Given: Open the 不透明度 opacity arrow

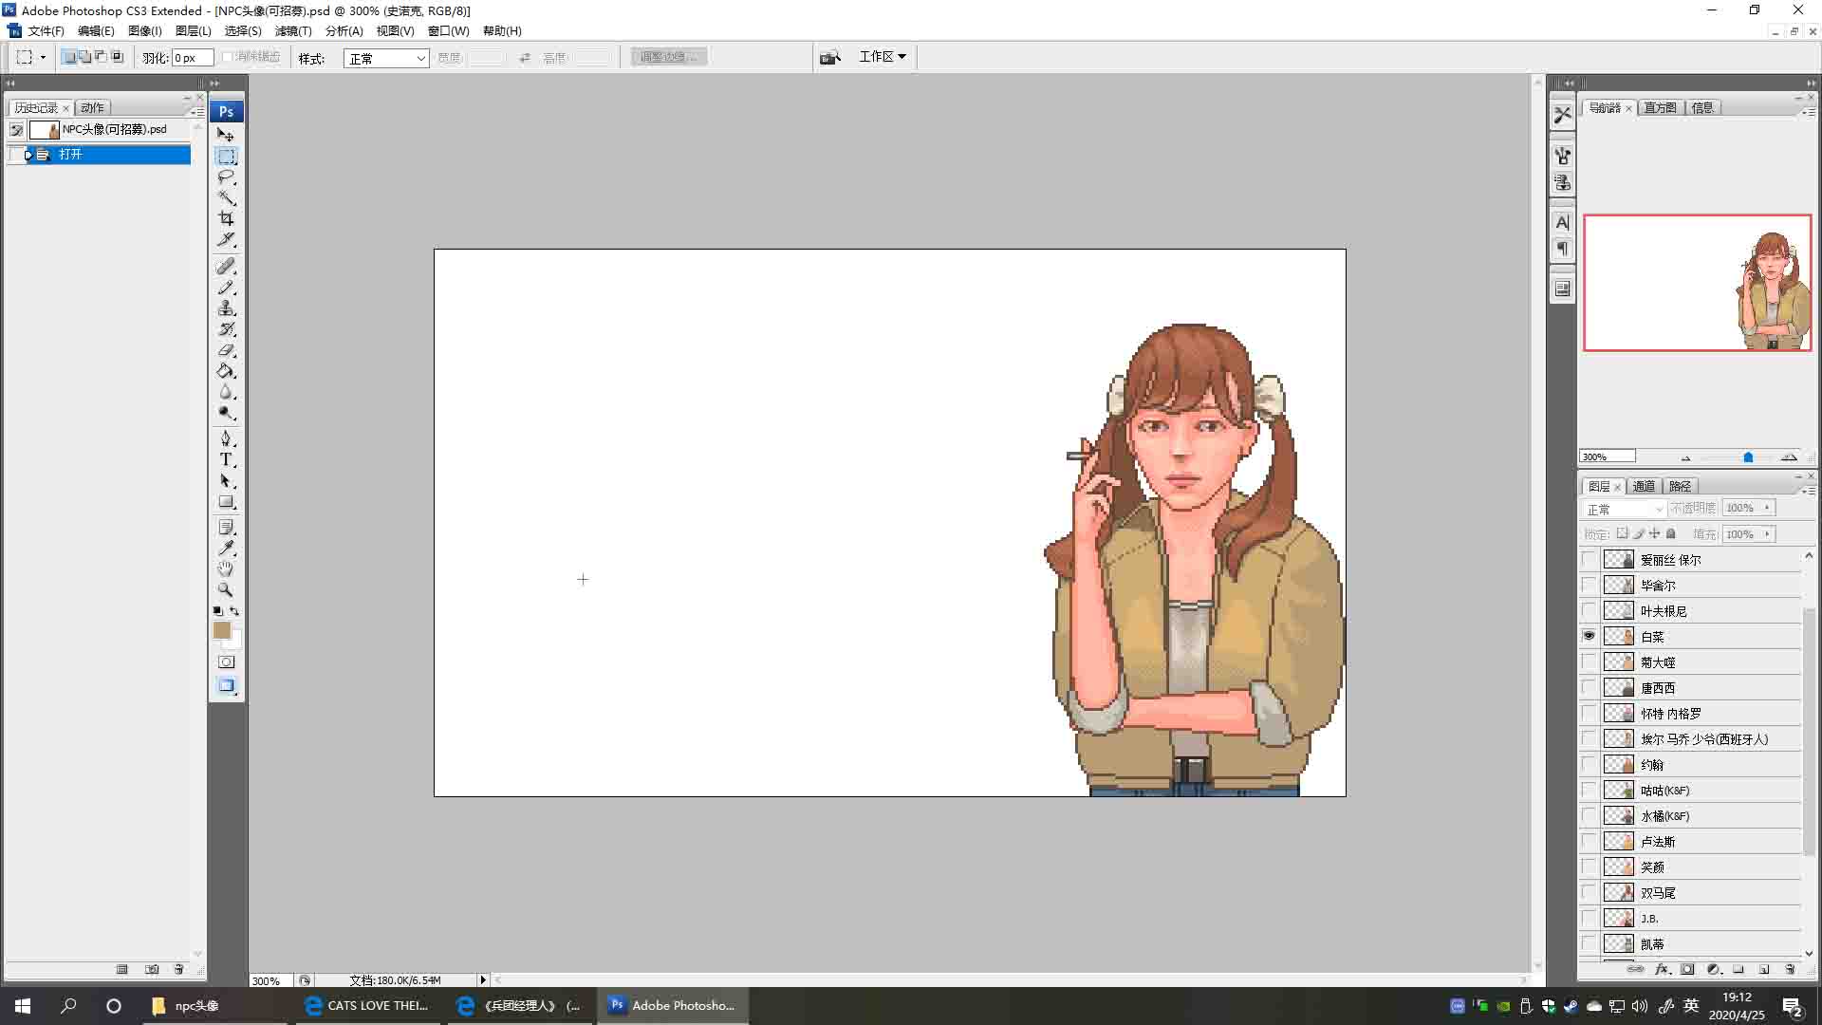Looking at the screenshot, I should (x=1767, y=508).
